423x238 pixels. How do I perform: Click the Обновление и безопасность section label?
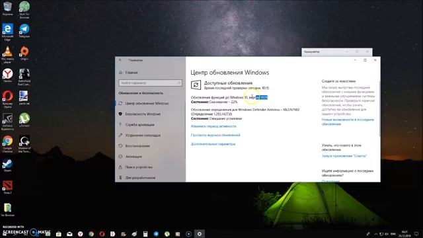[141, 93]
